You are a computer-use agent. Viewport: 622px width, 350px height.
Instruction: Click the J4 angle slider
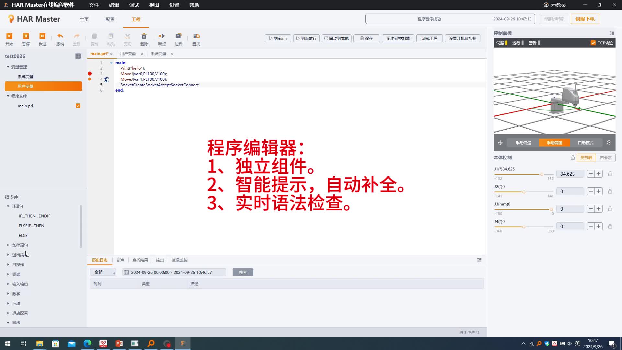tap(524, 227)
